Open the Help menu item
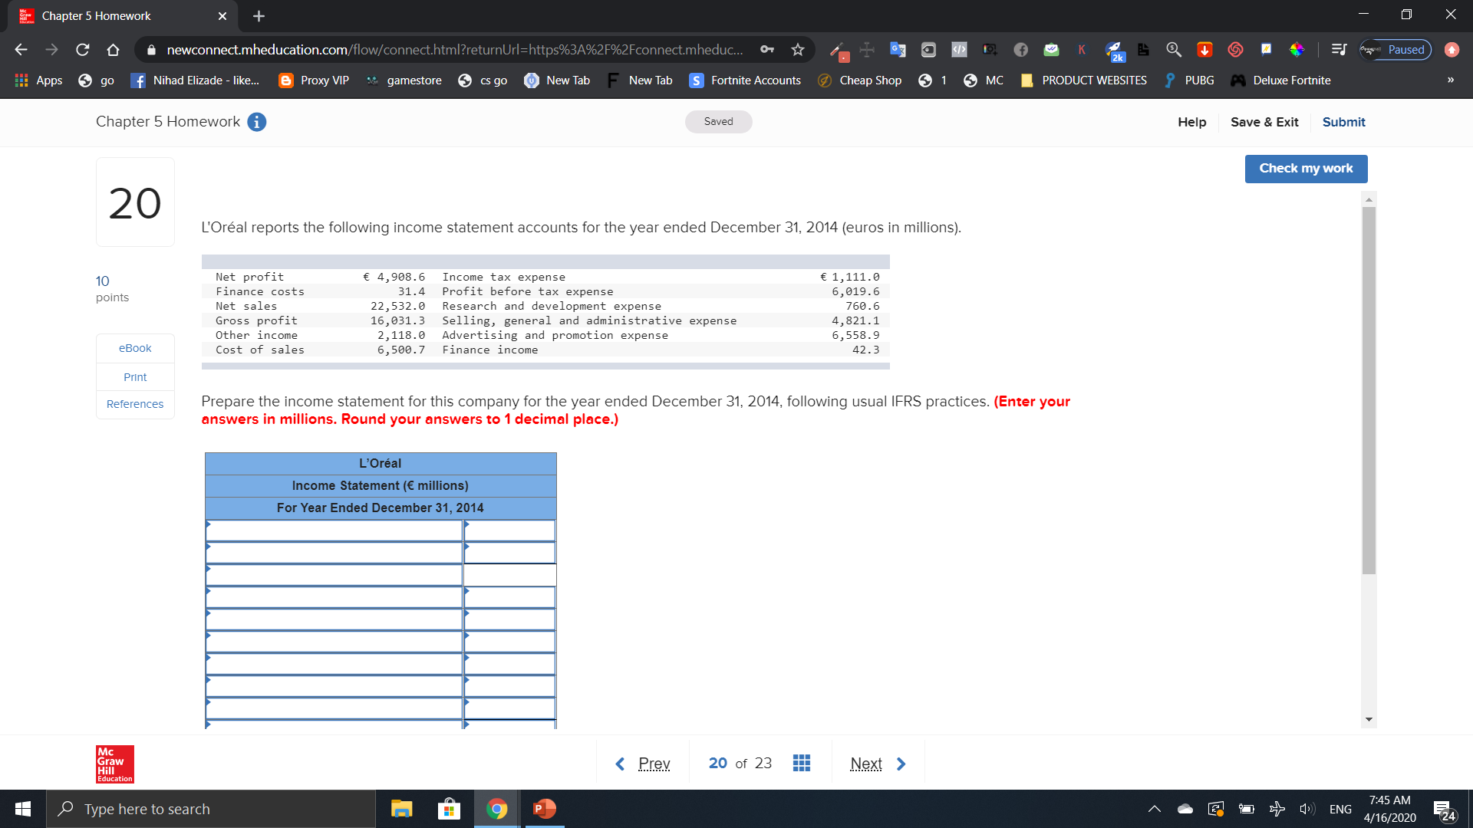Screen dimensions: 1473x828 (x=1191, y=122)
